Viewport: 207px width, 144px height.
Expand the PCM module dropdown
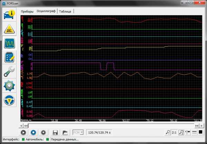[x=78, y=132]
